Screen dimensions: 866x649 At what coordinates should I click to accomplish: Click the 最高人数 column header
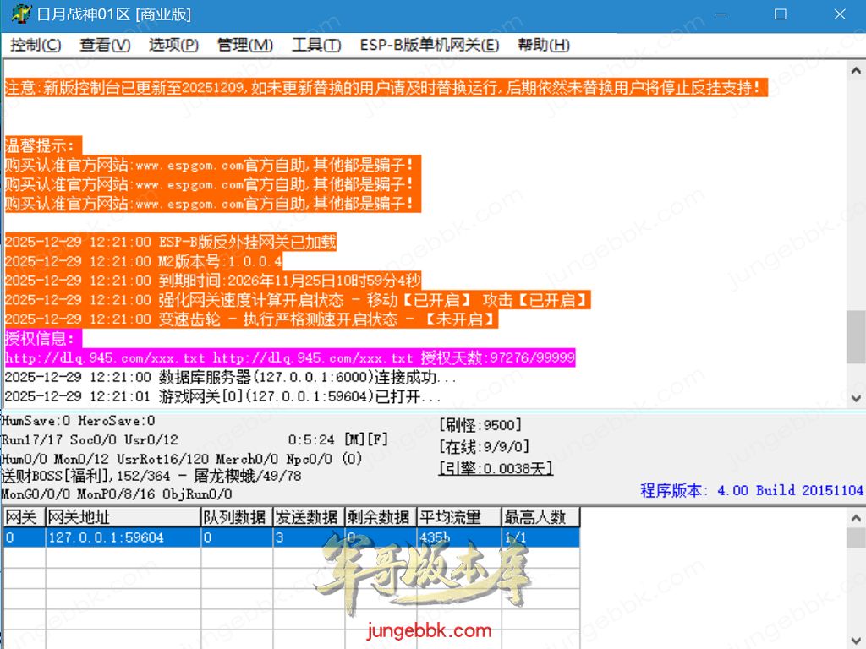(x=540, y=517)
